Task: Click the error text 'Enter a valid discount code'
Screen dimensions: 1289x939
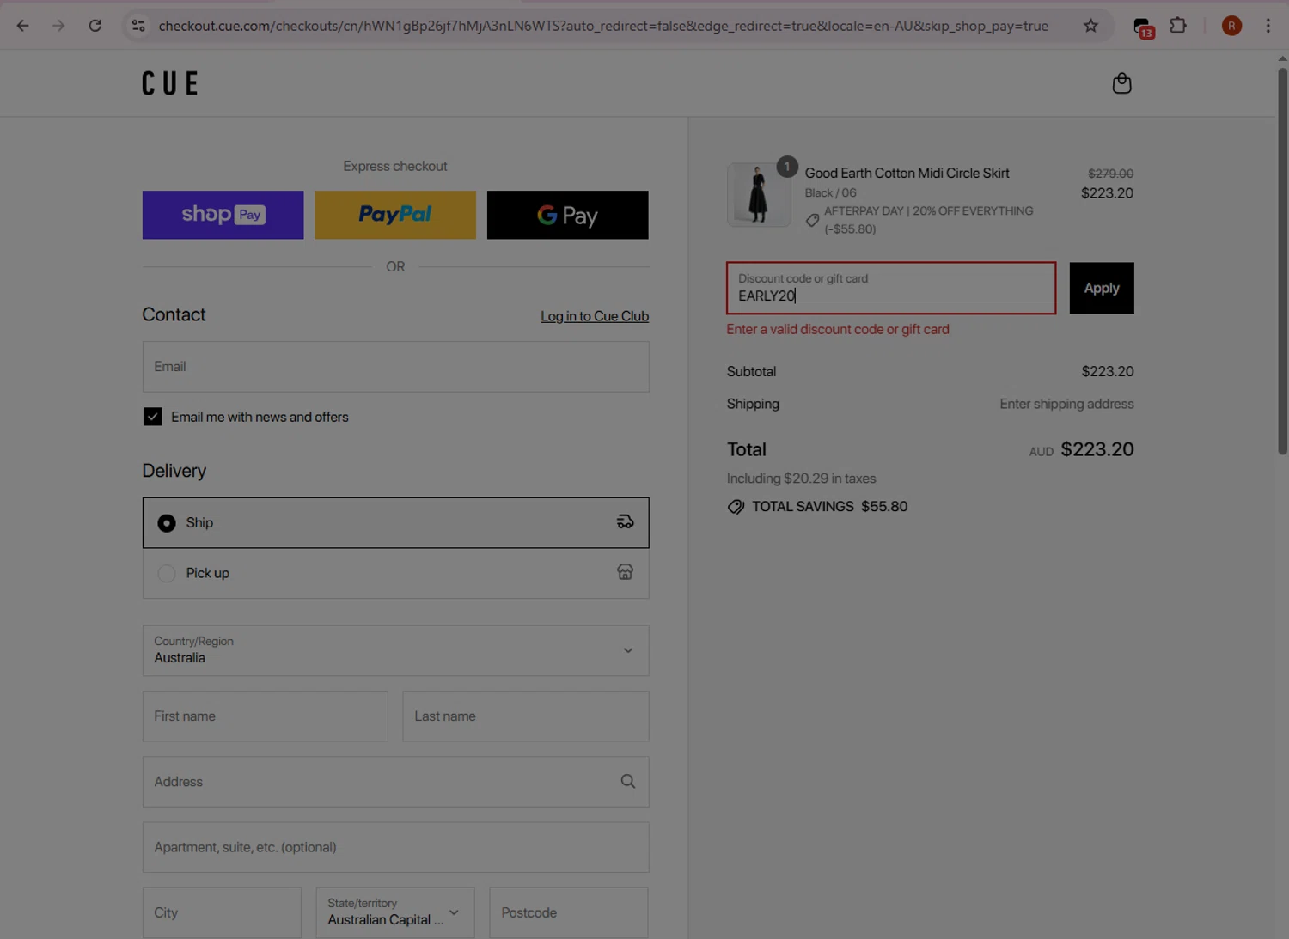Action: tap(838, 329)
